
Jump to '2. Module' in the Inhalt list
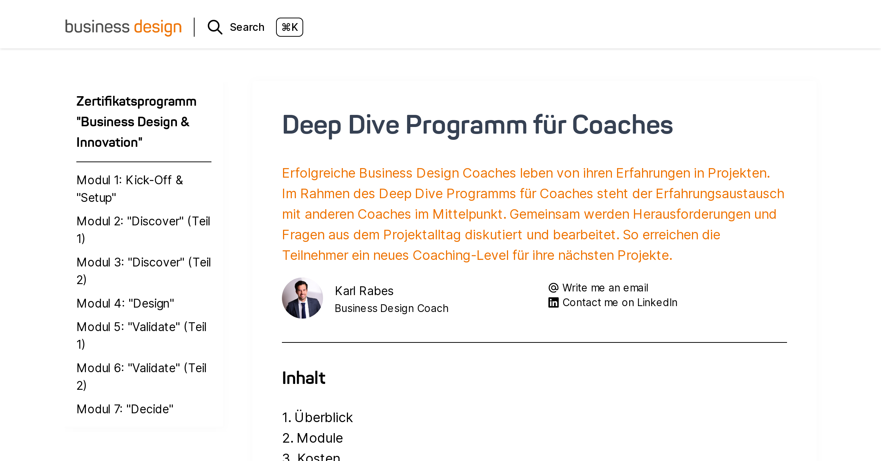(312, 438)
